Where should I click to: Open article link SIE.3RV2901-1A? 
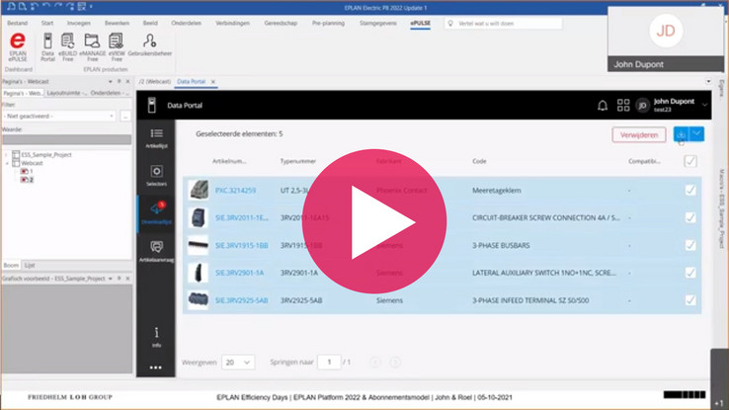coord(239,273)
